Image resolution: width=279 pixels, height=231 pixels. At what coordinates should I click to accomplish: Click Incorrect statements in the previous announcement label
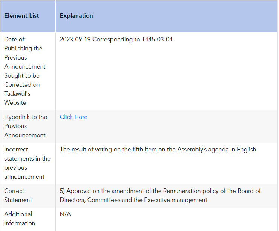pos(28,163)
